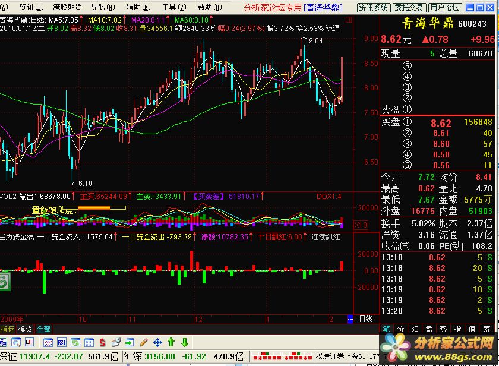The width and height of the screenshot is (499, 366).
Task: Select the 指 tab in quote panel
Action: coord(457,329)
